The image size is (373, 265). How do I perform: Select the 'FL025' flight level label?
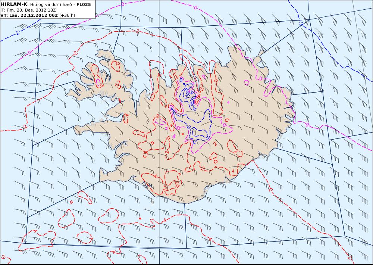[x=84, y=4]
